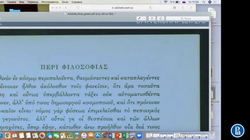The image size is (250, 140).
Task: Open the Окно menu
Action: pos(65,2)
